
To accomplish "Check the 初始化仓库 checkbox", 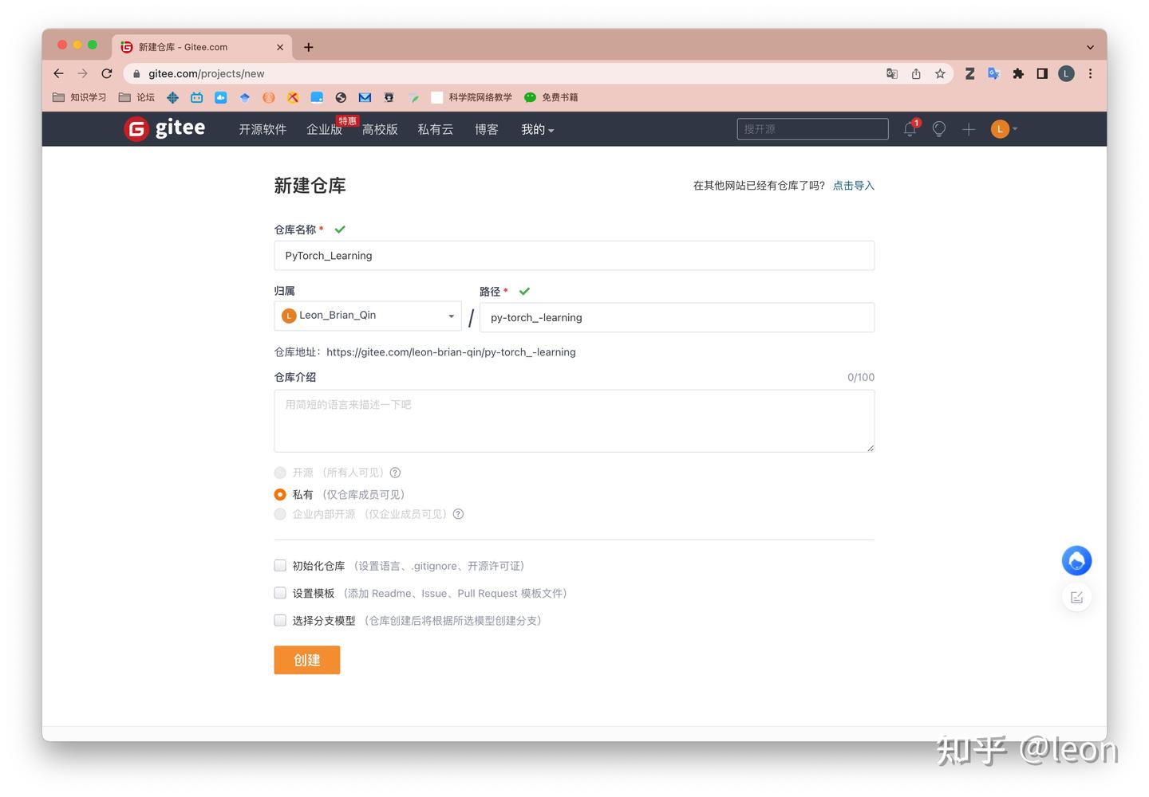I will pyautogui.click(x=280, y=566).
